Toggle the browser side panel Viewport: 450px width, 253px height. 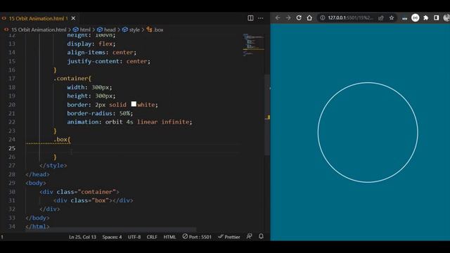(436, 18)
